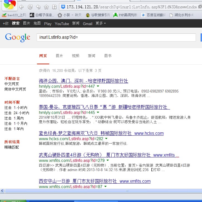Open 图片 in the black Google bar
This screenshot has height=202, width=202.
[26, 23]
